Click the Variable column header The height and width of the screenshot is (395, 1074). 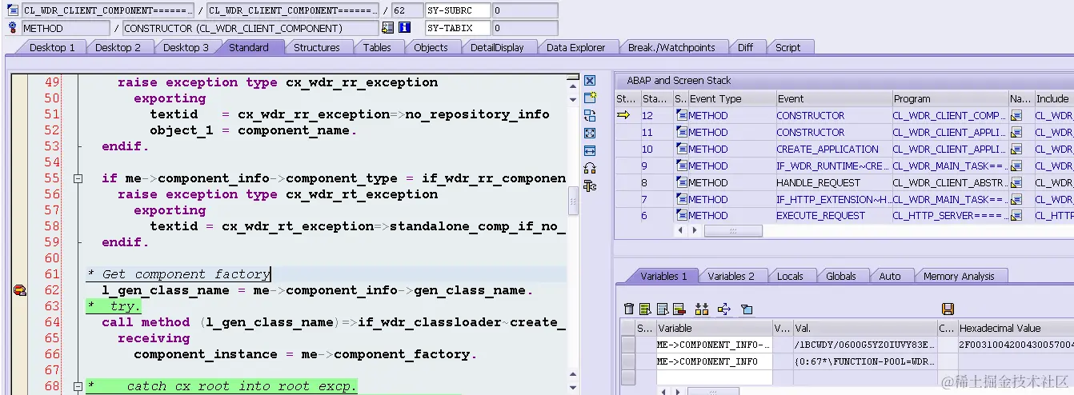tap(714, 328)
